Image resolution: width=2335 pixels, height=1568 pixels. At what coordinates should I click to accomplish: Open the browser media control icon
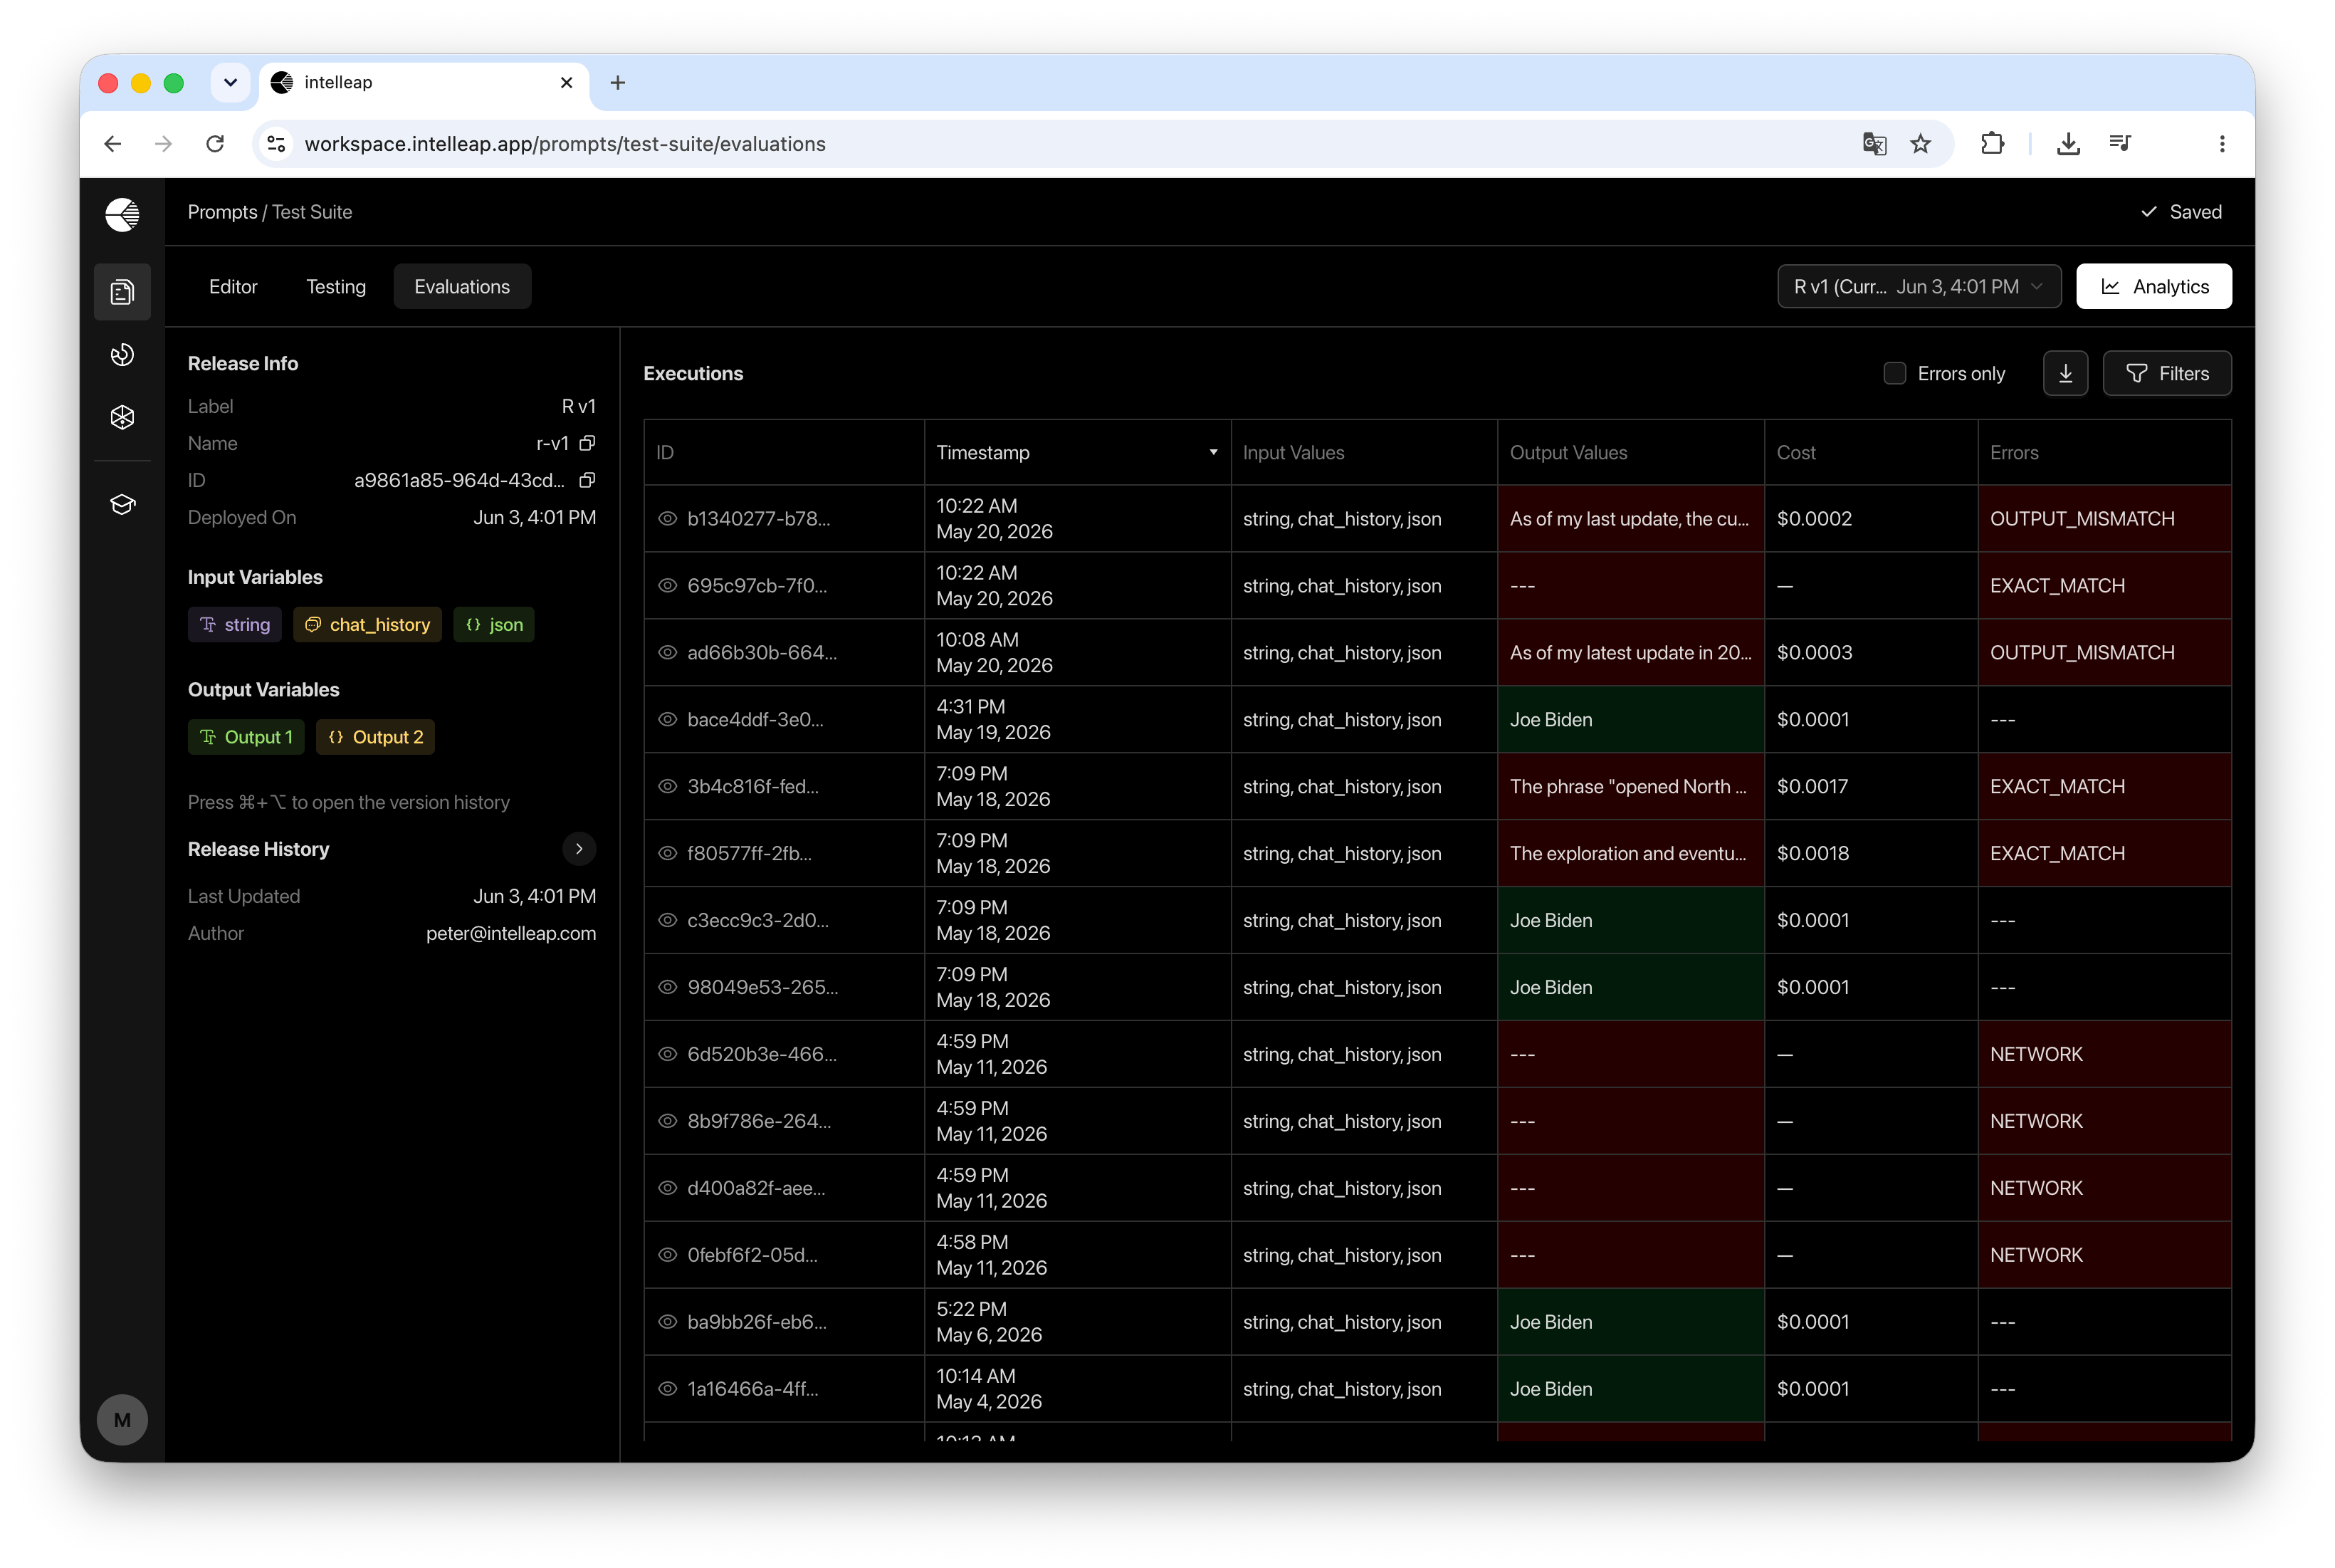pos(2120,144)
